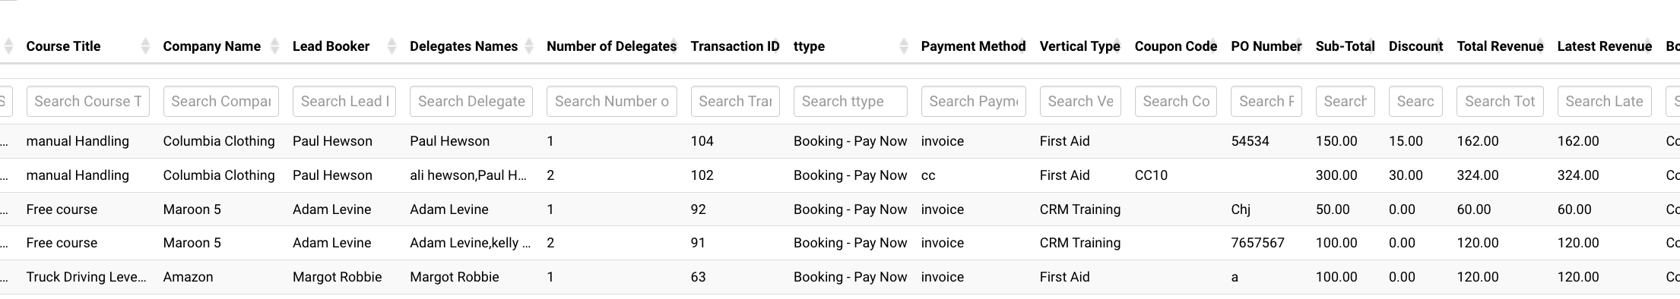Viewport: 1680px width, 299px height.
Task: Sort by Total Revenue column header
Action: [1500, 46]
